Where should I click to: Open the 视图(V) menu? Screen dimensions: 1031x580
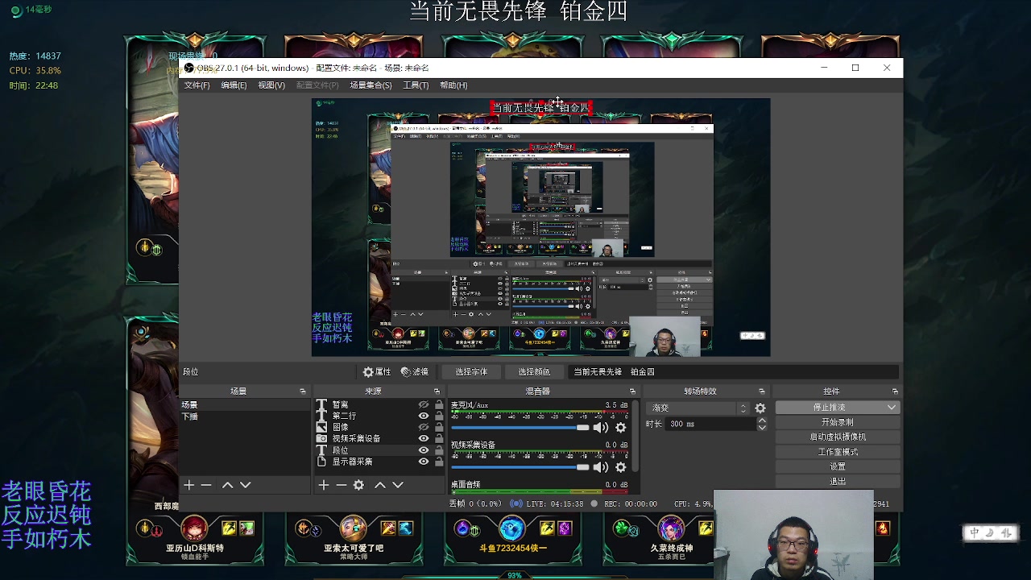pos(271,85)
